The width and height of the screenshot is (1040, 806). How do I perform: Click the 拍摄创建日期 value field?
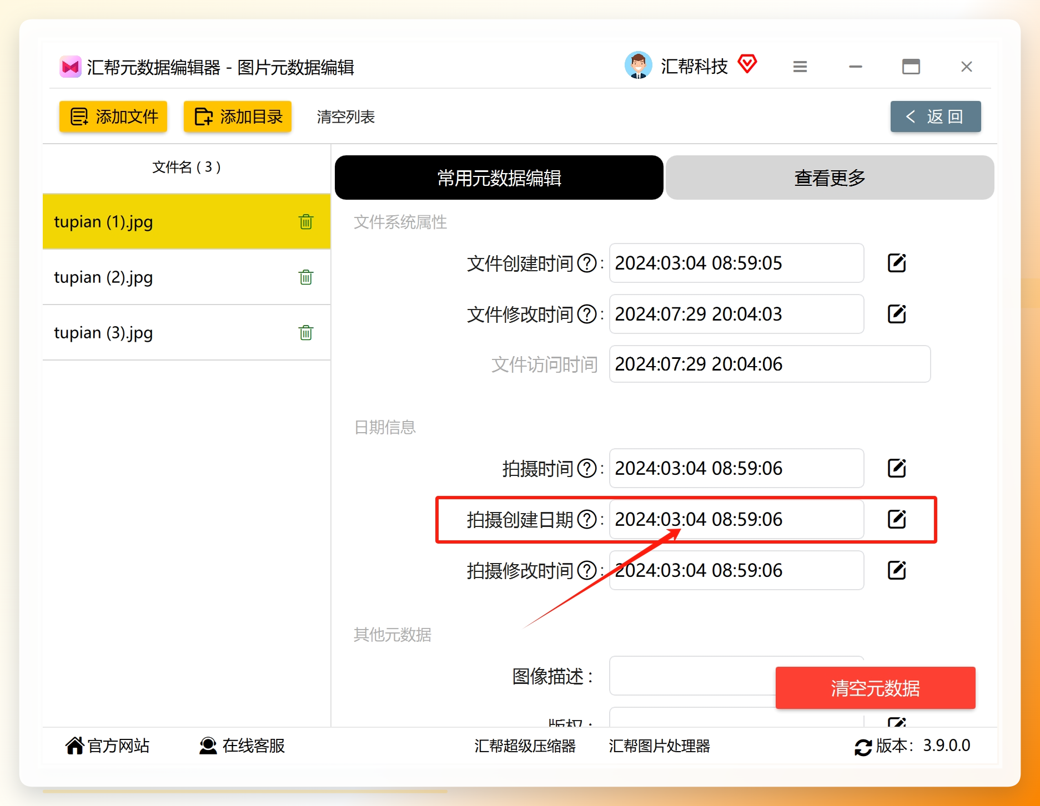(736, 519)
